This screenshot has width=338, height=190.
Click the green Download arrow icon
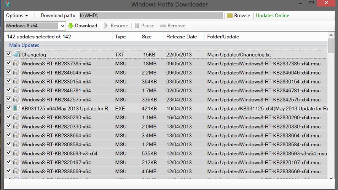(70, 26)
